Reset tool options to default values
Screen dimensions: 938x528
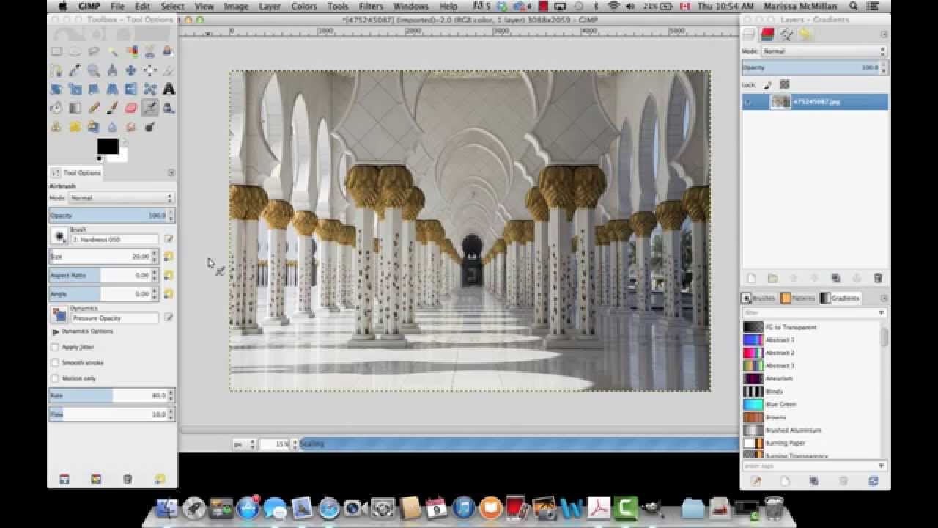pos(160,479)
